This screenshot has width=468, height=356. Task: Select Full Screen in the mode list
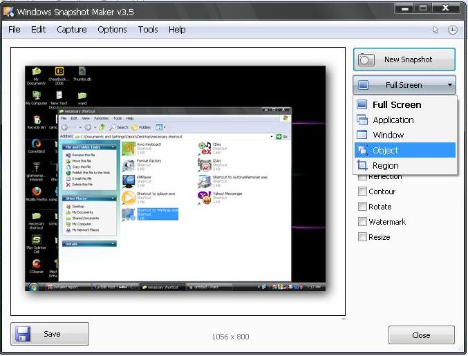point(405,105)
